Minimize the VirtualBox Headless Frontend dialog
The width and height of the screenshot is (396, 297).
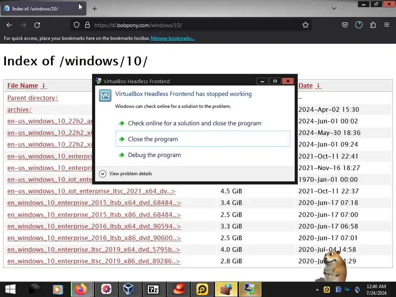tap(262, 81)
